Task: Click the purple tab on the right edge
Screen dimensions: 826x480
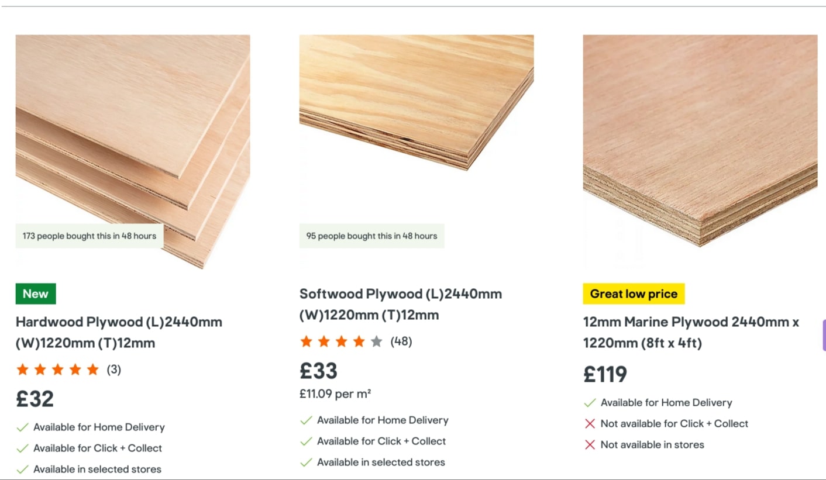Action: pyautogui.click(x=824, y=335)
